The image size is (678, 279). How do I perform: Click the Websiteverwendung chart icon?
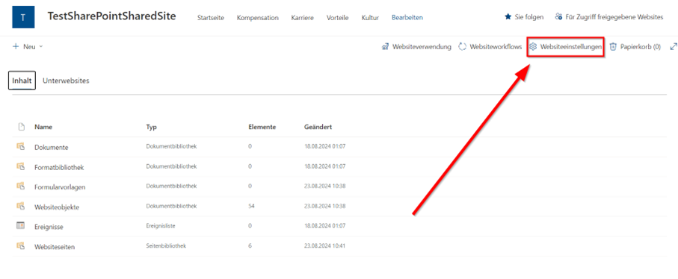point(385,46)
